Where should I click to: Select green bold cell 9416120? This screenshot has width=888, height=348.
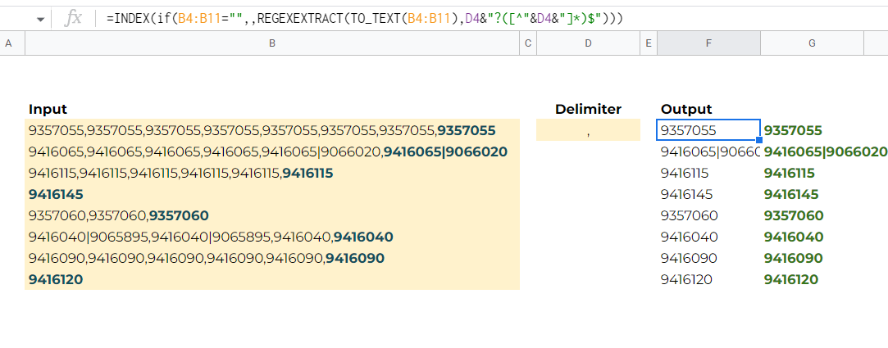(x=812, y=279)
